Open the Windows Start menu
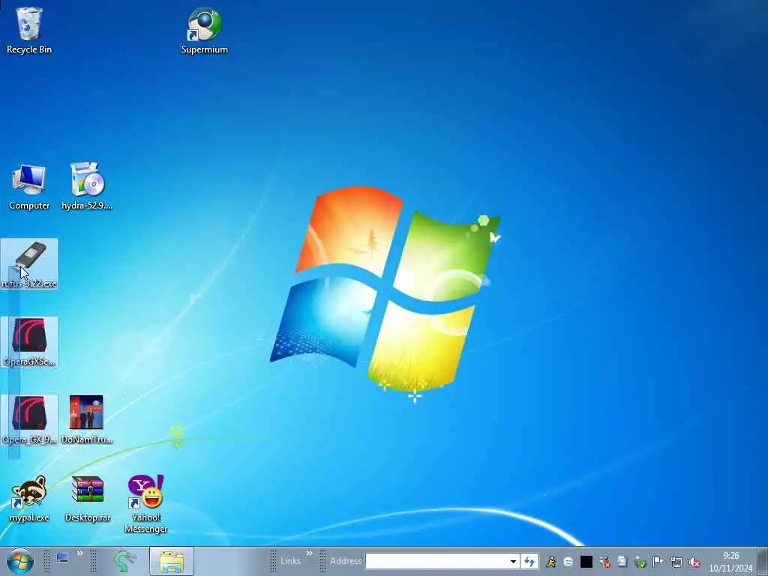 20,561
